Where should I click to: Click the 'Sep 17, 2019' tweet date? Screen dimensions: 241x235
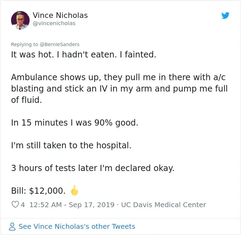click(x=92, y=205)
